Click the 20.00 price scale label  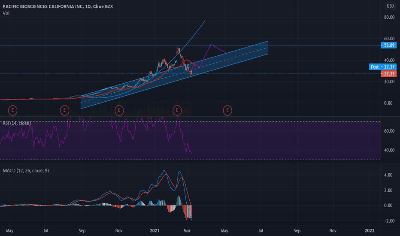pos(389,82)
